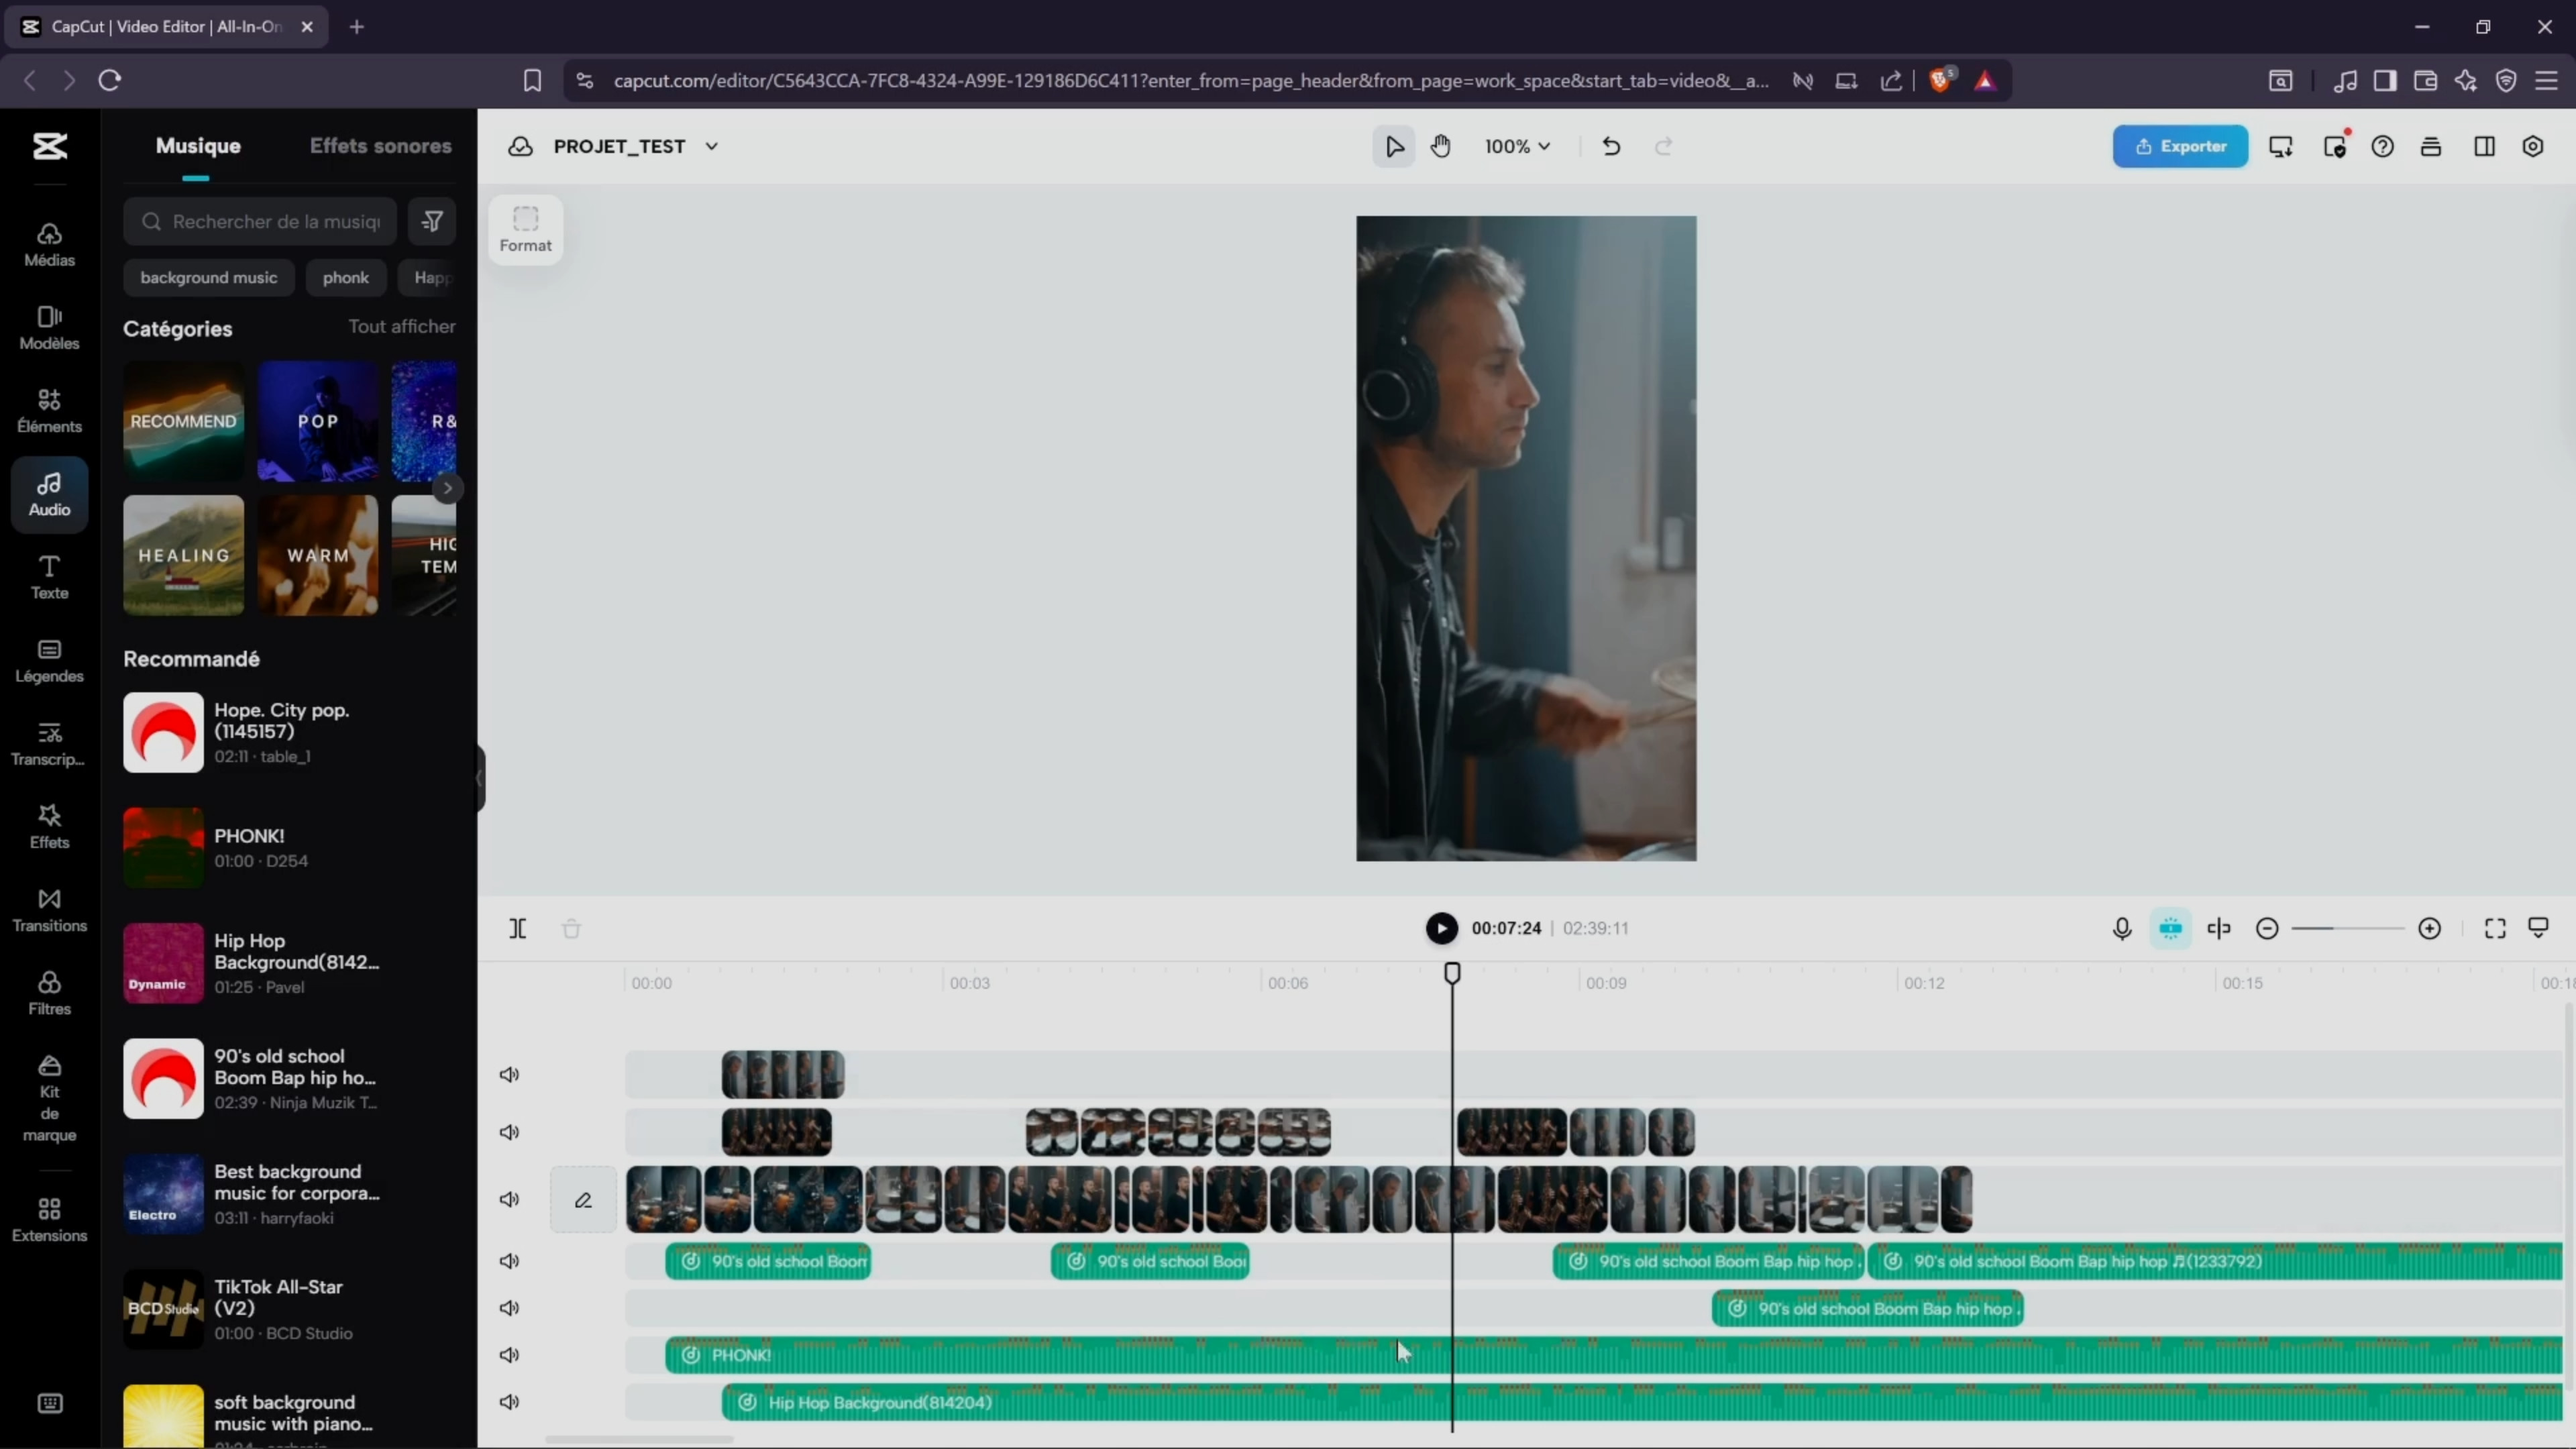Select the Musique tab
The height and width of the screenshot is (1449, 2576).
coord(198,146)
